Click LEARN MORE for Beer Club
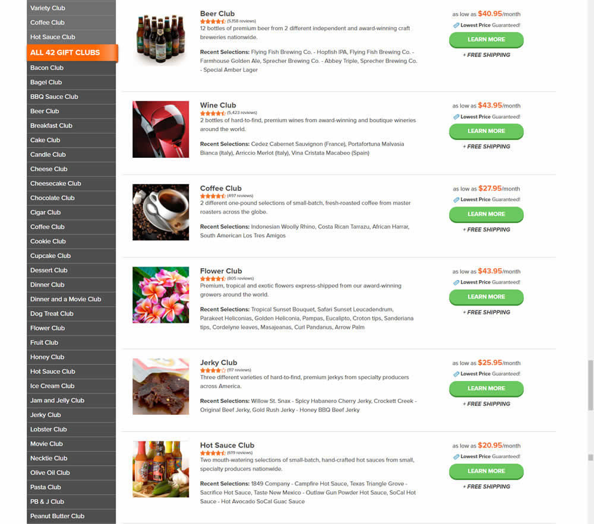594x524 pixels. (486, 40)
